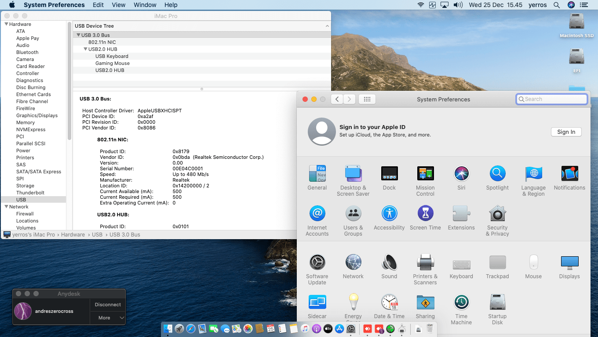Open the Window menu in menu bar

(145, 5)
